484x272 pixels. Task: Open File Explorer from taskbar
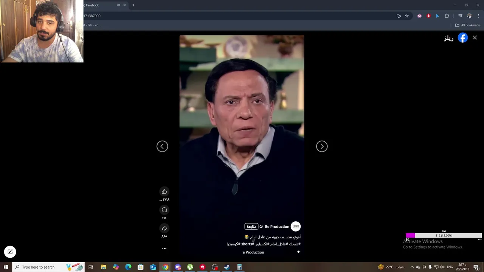point(103,267)
